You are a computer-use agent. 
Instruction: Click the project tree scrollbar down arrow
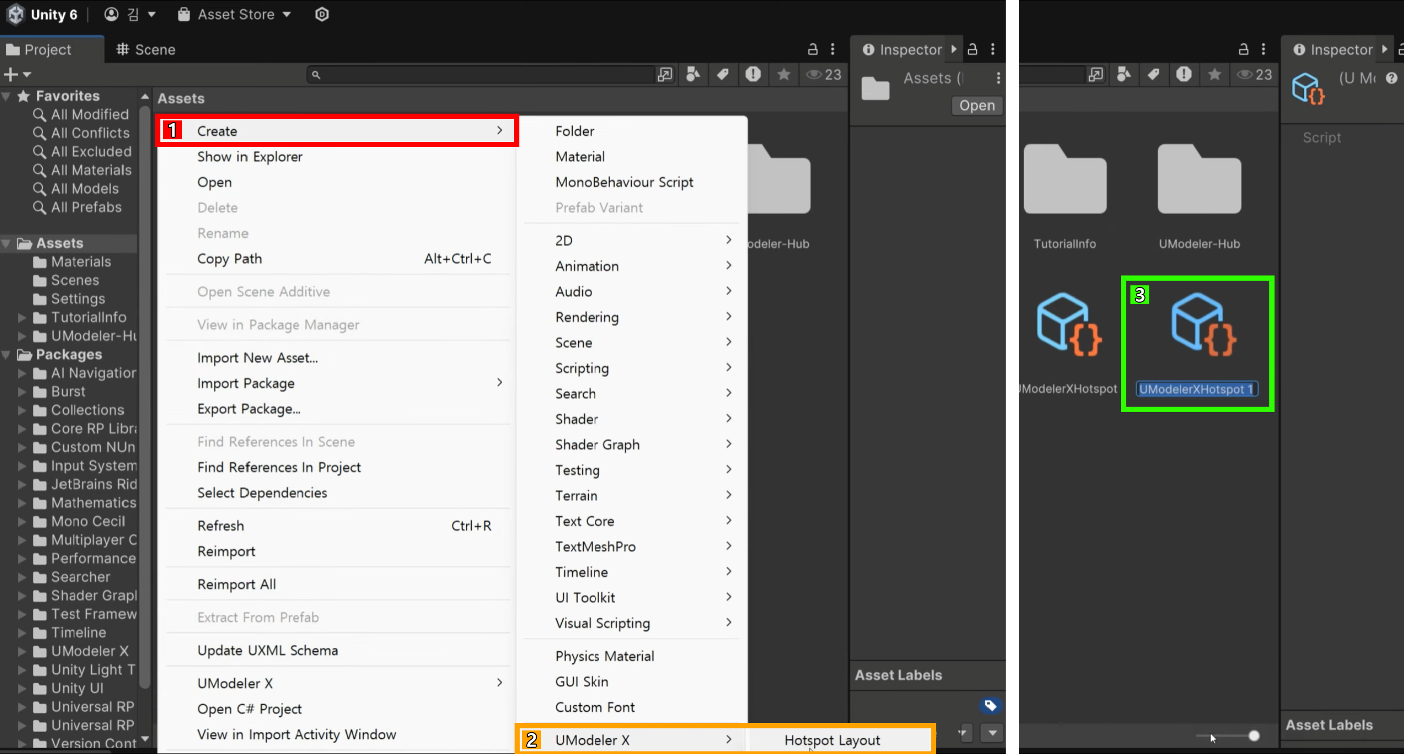tap(145, 739)
